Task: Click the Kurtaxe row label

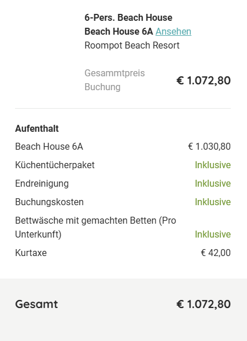Action: [31, 253]
